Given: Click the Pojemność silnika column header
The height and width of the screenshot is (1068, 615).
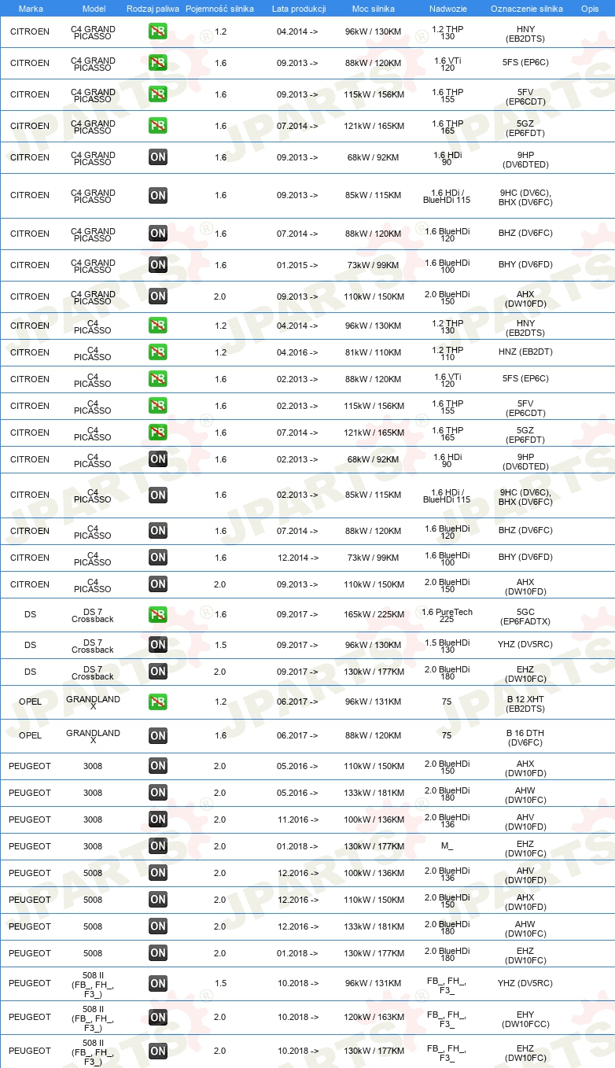Looking at the screenshot, I should (220, 8).
